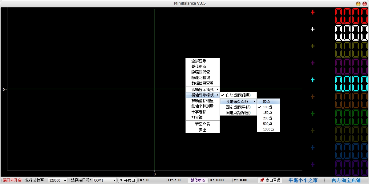Click the green plus channel marker
This screenshot has width=369, height=184.
coord(313,114)
